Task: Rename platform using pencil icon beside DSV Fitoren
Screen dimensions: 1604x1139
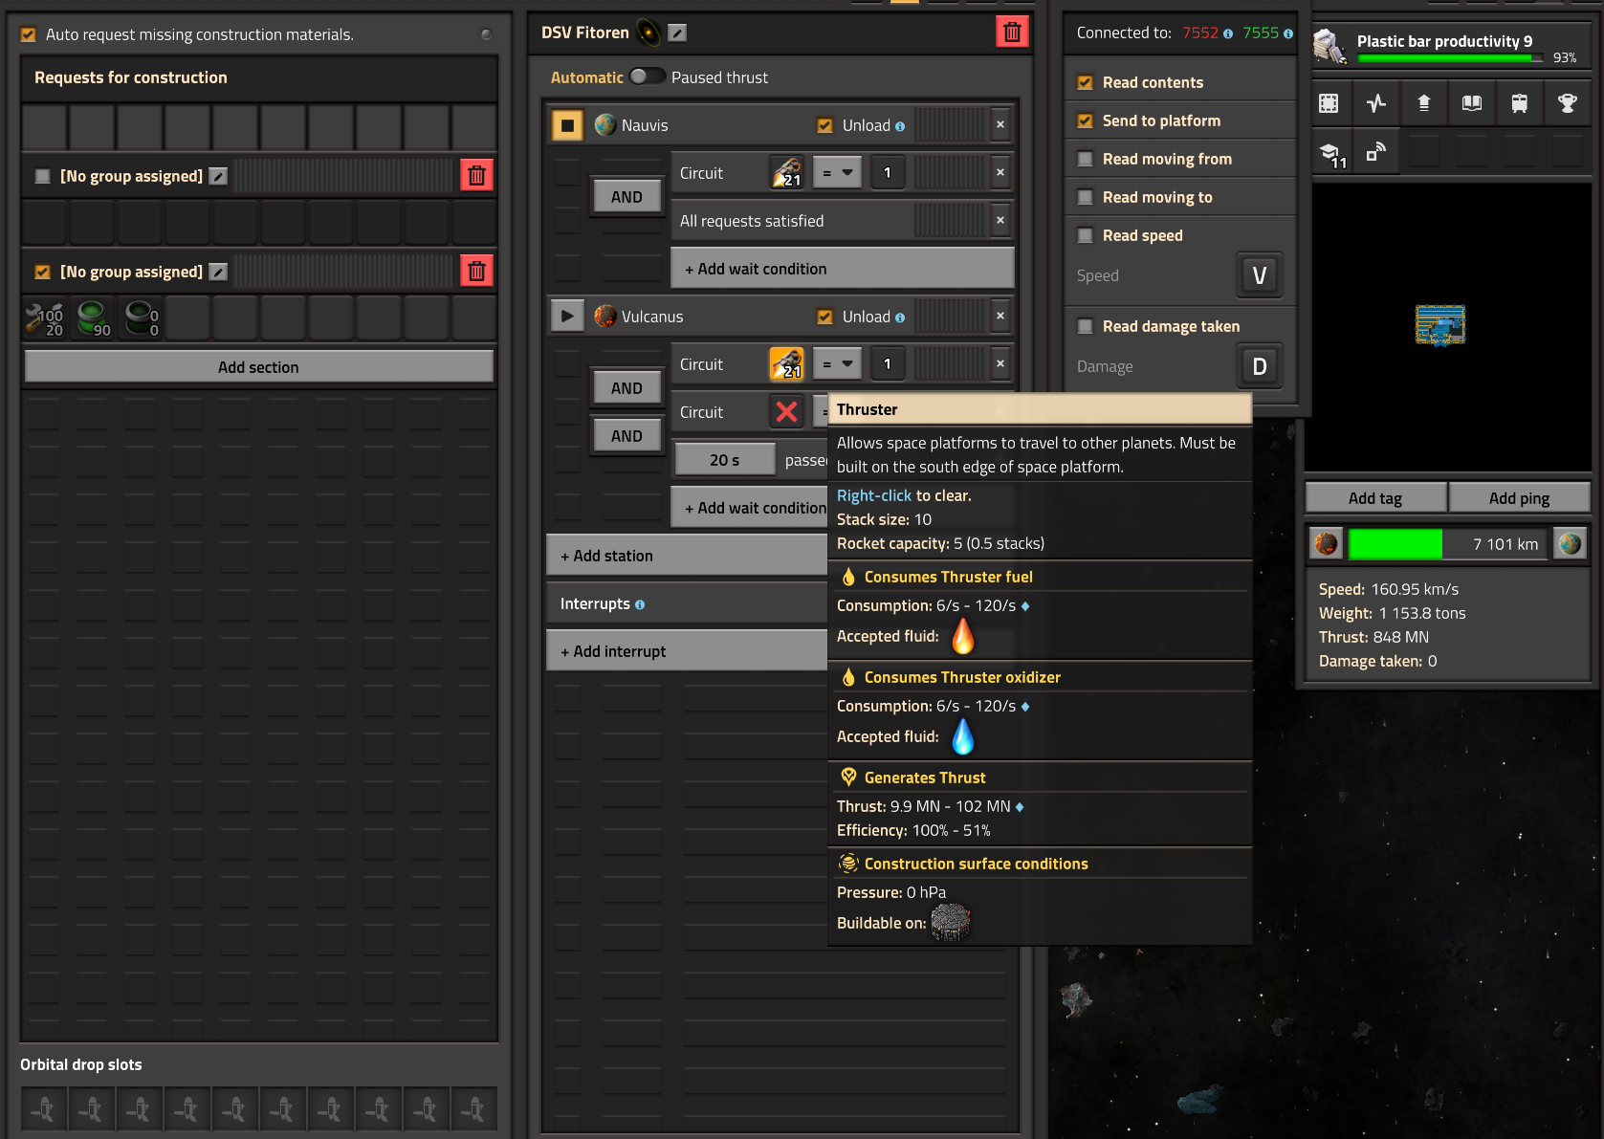Action: click(x=677, y=33)
